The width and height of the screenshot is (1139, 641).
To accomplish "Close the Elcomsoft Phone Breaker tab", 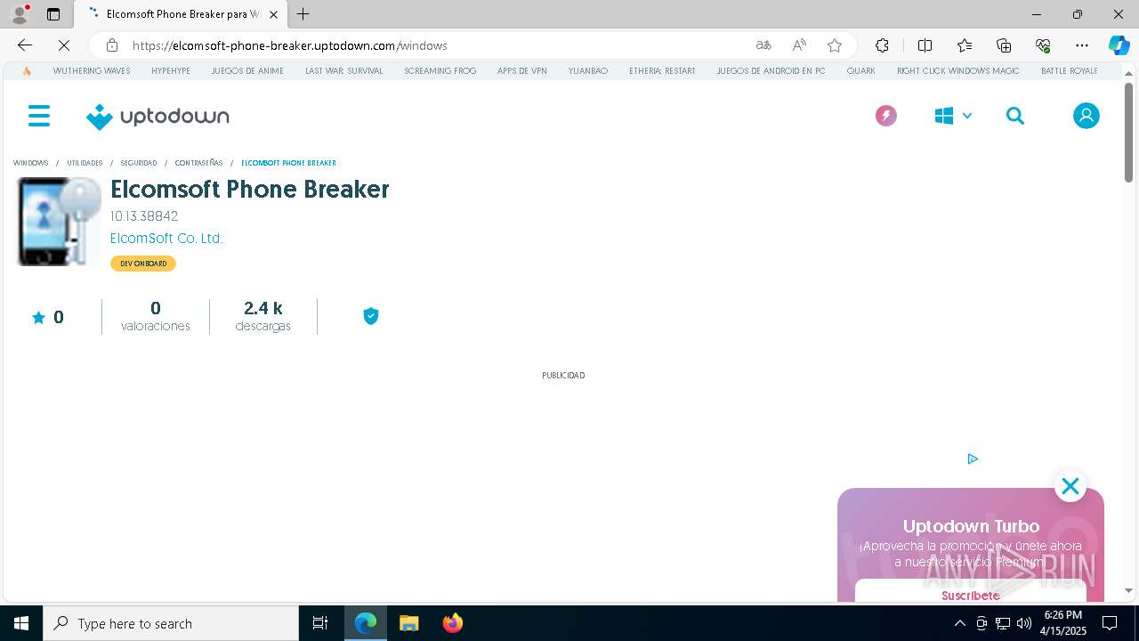I will [x=274, y=14].
